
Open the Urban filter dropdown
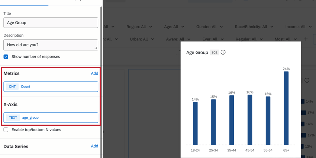(x=141, y=39)
